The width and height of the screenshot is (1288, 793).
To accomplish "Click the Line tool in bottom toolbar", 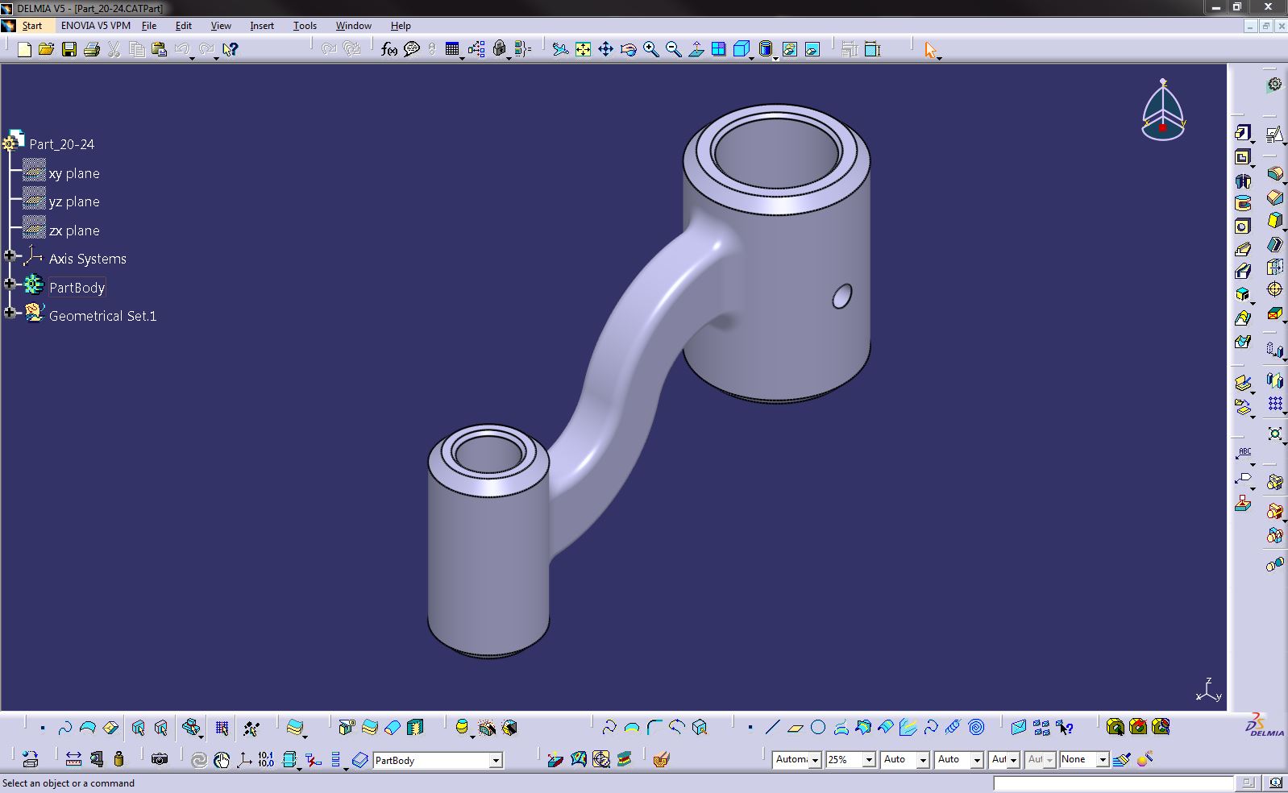I will pyautogui.click(x=772, y=728).
